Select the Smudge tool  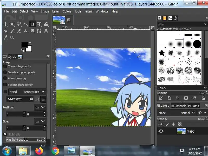tap(32, 31)
